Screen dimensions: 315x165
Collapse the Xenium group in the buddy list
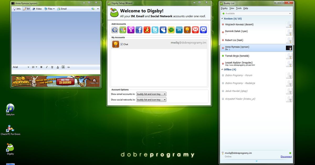click(222, 19)
